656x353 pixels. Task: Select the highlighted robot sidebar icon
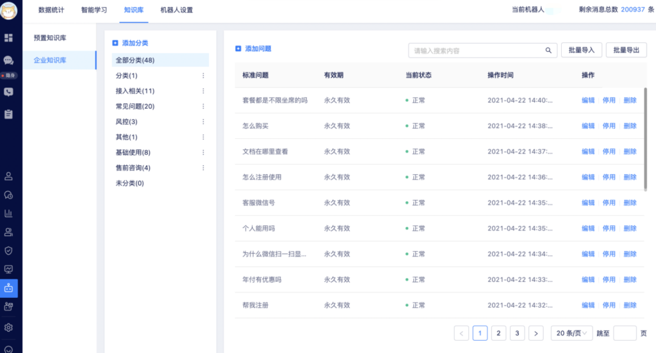[9, 288]
